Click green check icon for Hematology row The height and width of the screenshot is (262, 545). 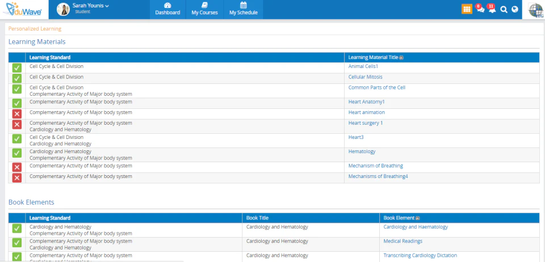(x=16, y=153)
